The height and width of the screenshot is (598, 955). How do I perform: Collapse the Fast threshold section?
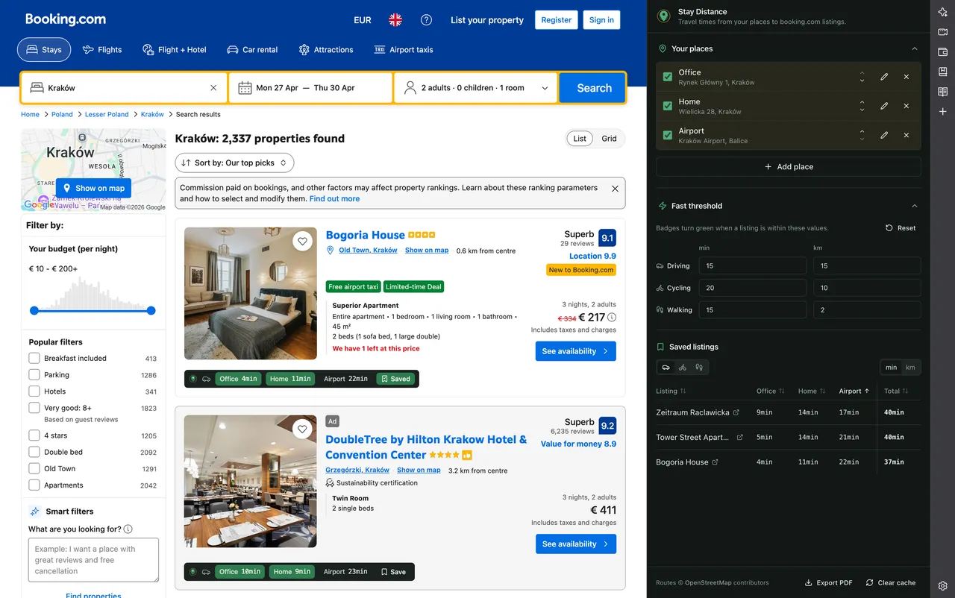(915, 206)
